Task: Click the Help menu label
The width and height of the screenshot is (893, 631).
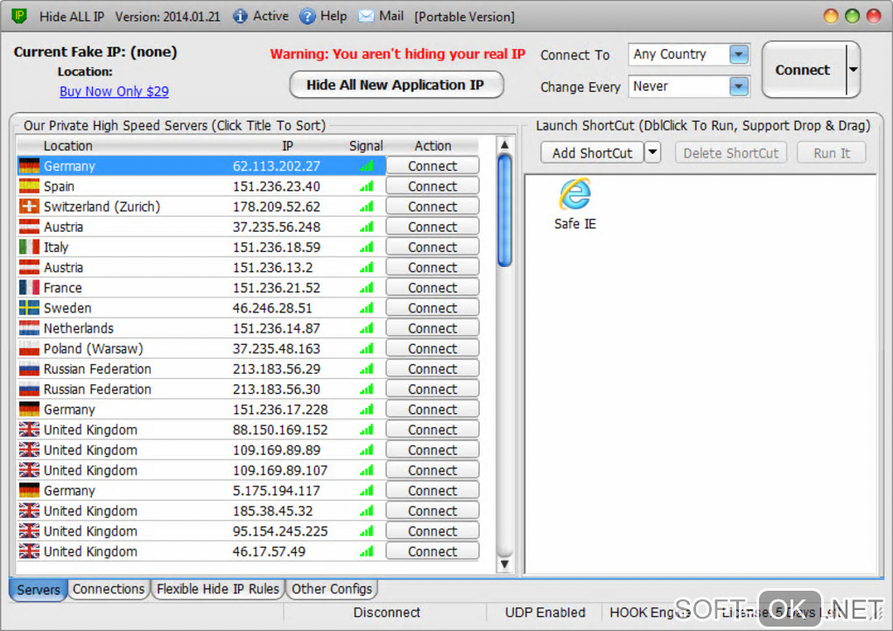Action: [x=334, y=16]
